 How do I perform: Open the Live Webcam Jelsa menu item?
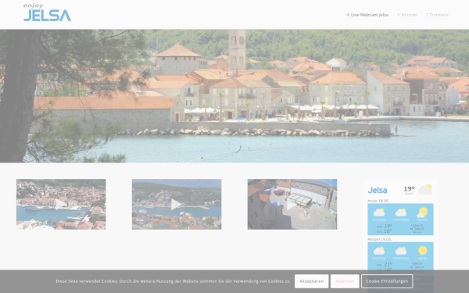point(367,15)
